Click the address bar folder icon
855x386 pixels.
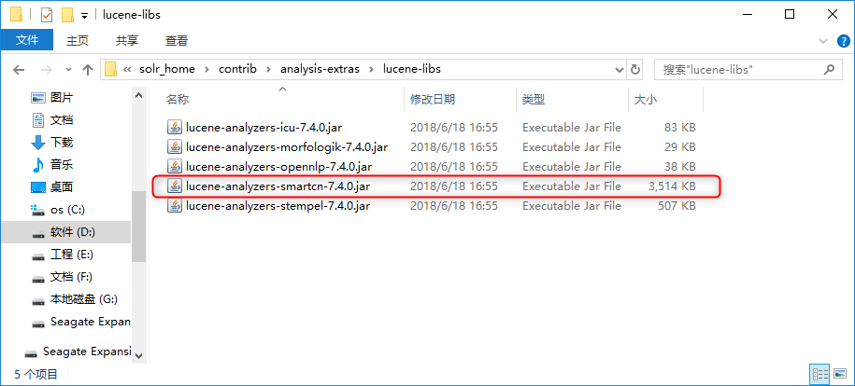tap(110, 69)
